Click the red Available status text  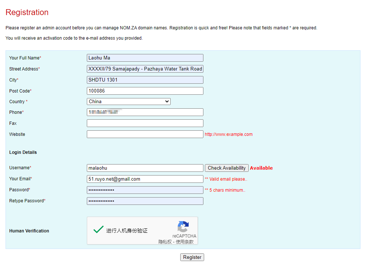pyautogui.click(x=261, y=168)
